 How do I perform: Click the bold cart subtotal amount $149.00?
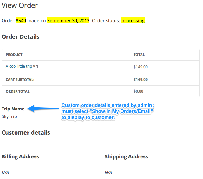coord(141,80)
